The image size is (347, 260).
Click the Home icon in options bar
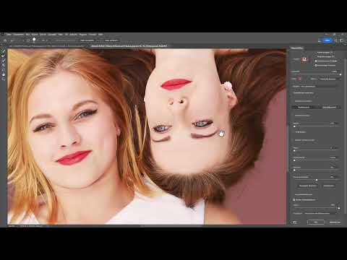tap(5, 40)
